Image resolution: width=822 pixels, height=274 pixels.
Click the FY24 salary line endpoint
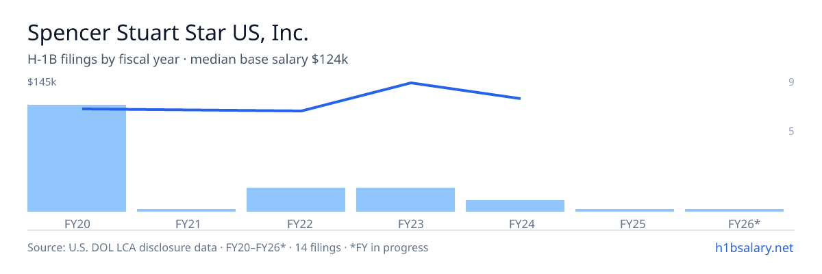pos(521,99)
